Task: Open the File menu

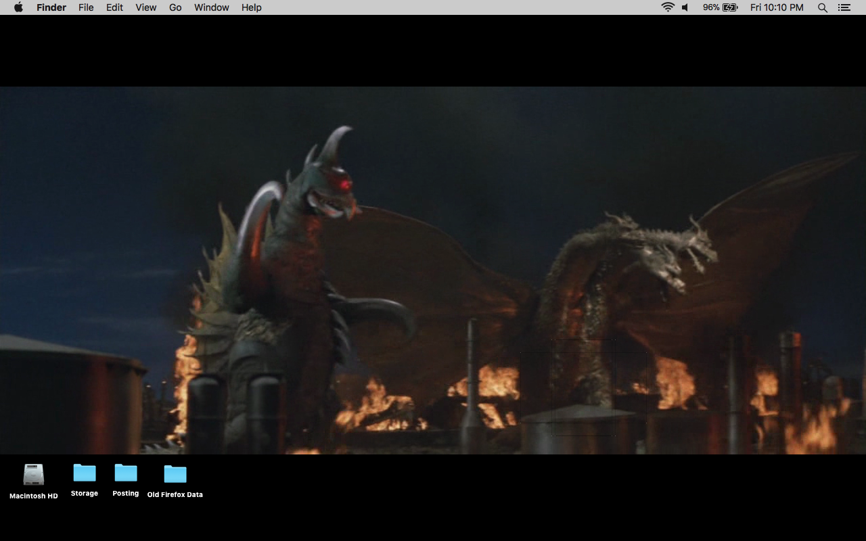Action: point(86,7)
